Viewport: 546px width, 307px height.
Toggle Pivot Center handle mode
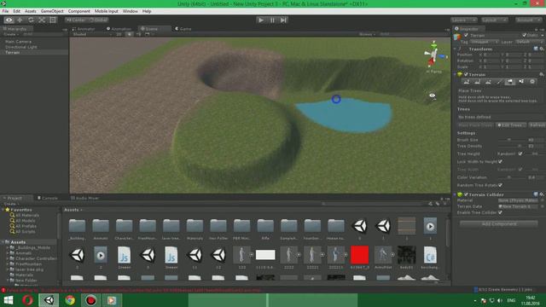point(76,20)
